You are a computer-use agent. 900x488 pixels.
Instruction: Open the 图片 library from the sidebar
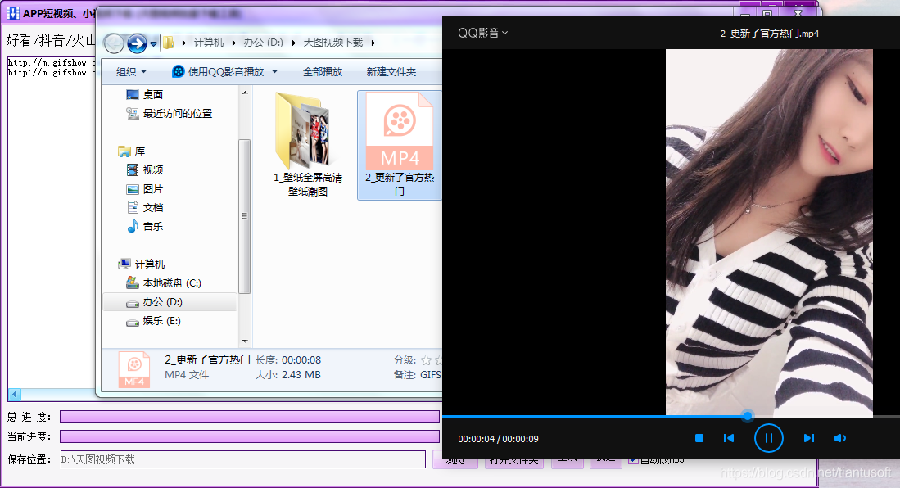click(x=133, y=188)
